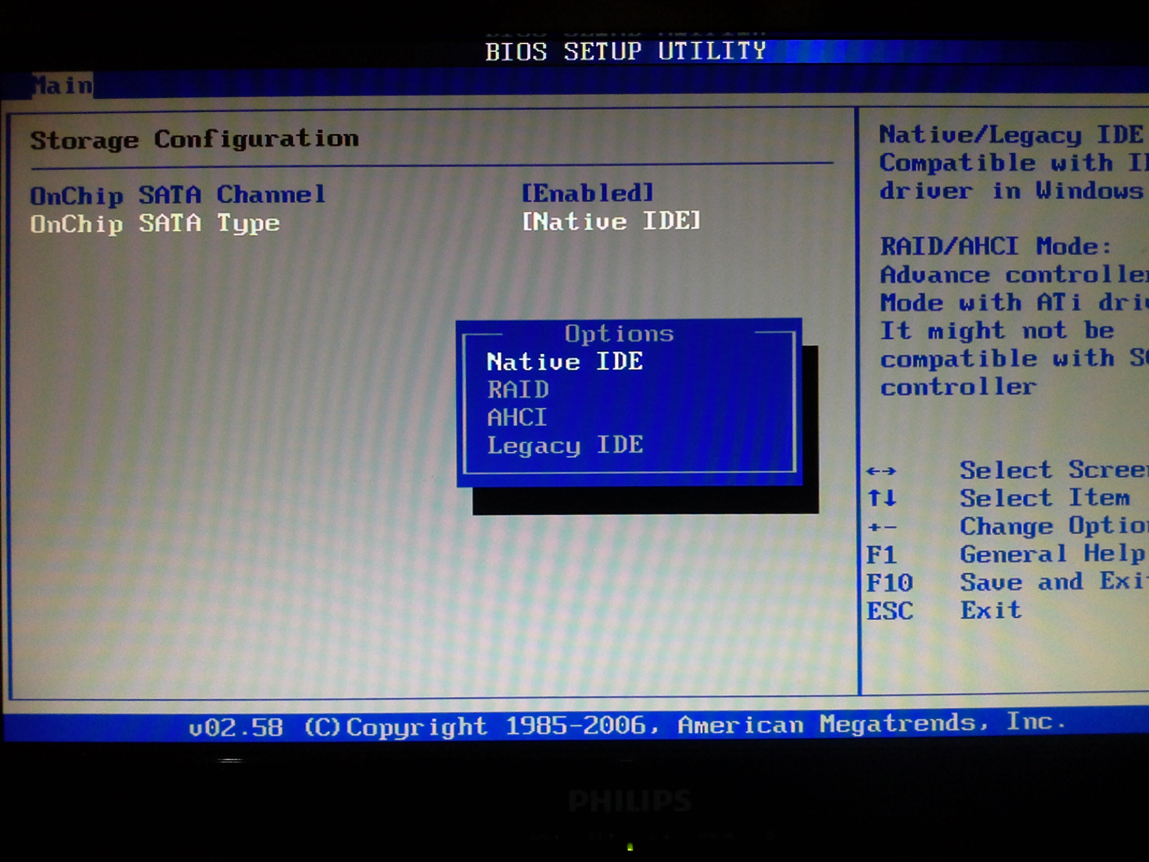The image size is (1149, 862).
Task: Click the F10 key label
Action: [x=889, y=583]
